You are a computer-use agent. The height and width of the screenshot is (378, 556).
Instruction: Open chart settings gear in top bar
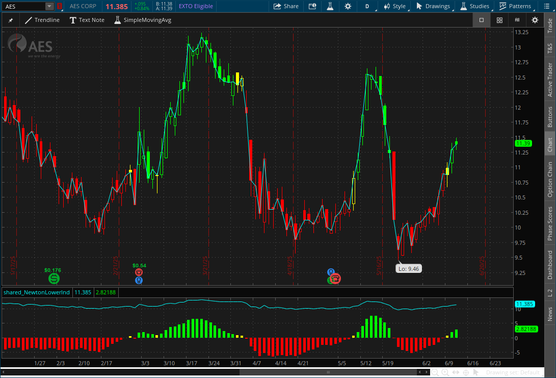(348, 6)
